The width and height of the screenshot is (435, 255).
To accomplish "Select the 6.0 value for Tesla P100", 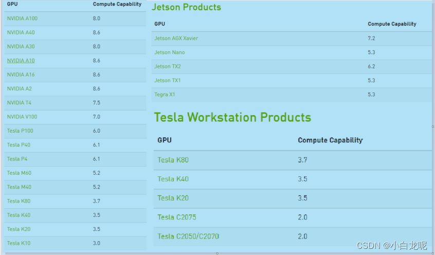I will coord(97,131).
